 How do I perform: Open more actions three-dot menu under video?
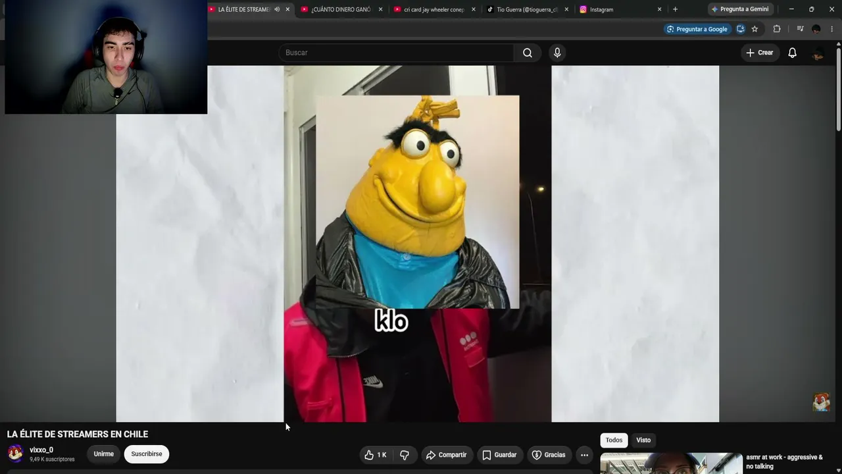[x=584, y=455]
